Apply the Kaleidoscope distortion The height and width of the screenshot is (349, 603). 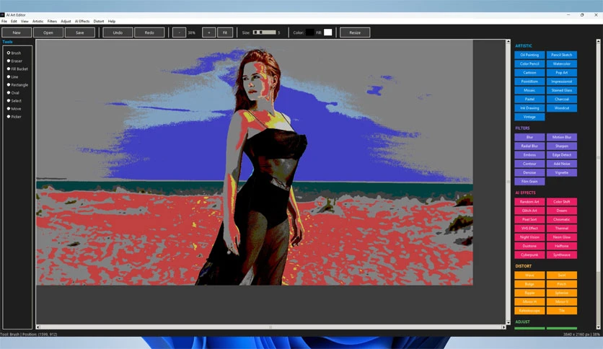click(529, 311)
